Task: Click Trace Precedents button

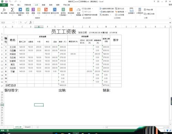Action: (107, 9)
